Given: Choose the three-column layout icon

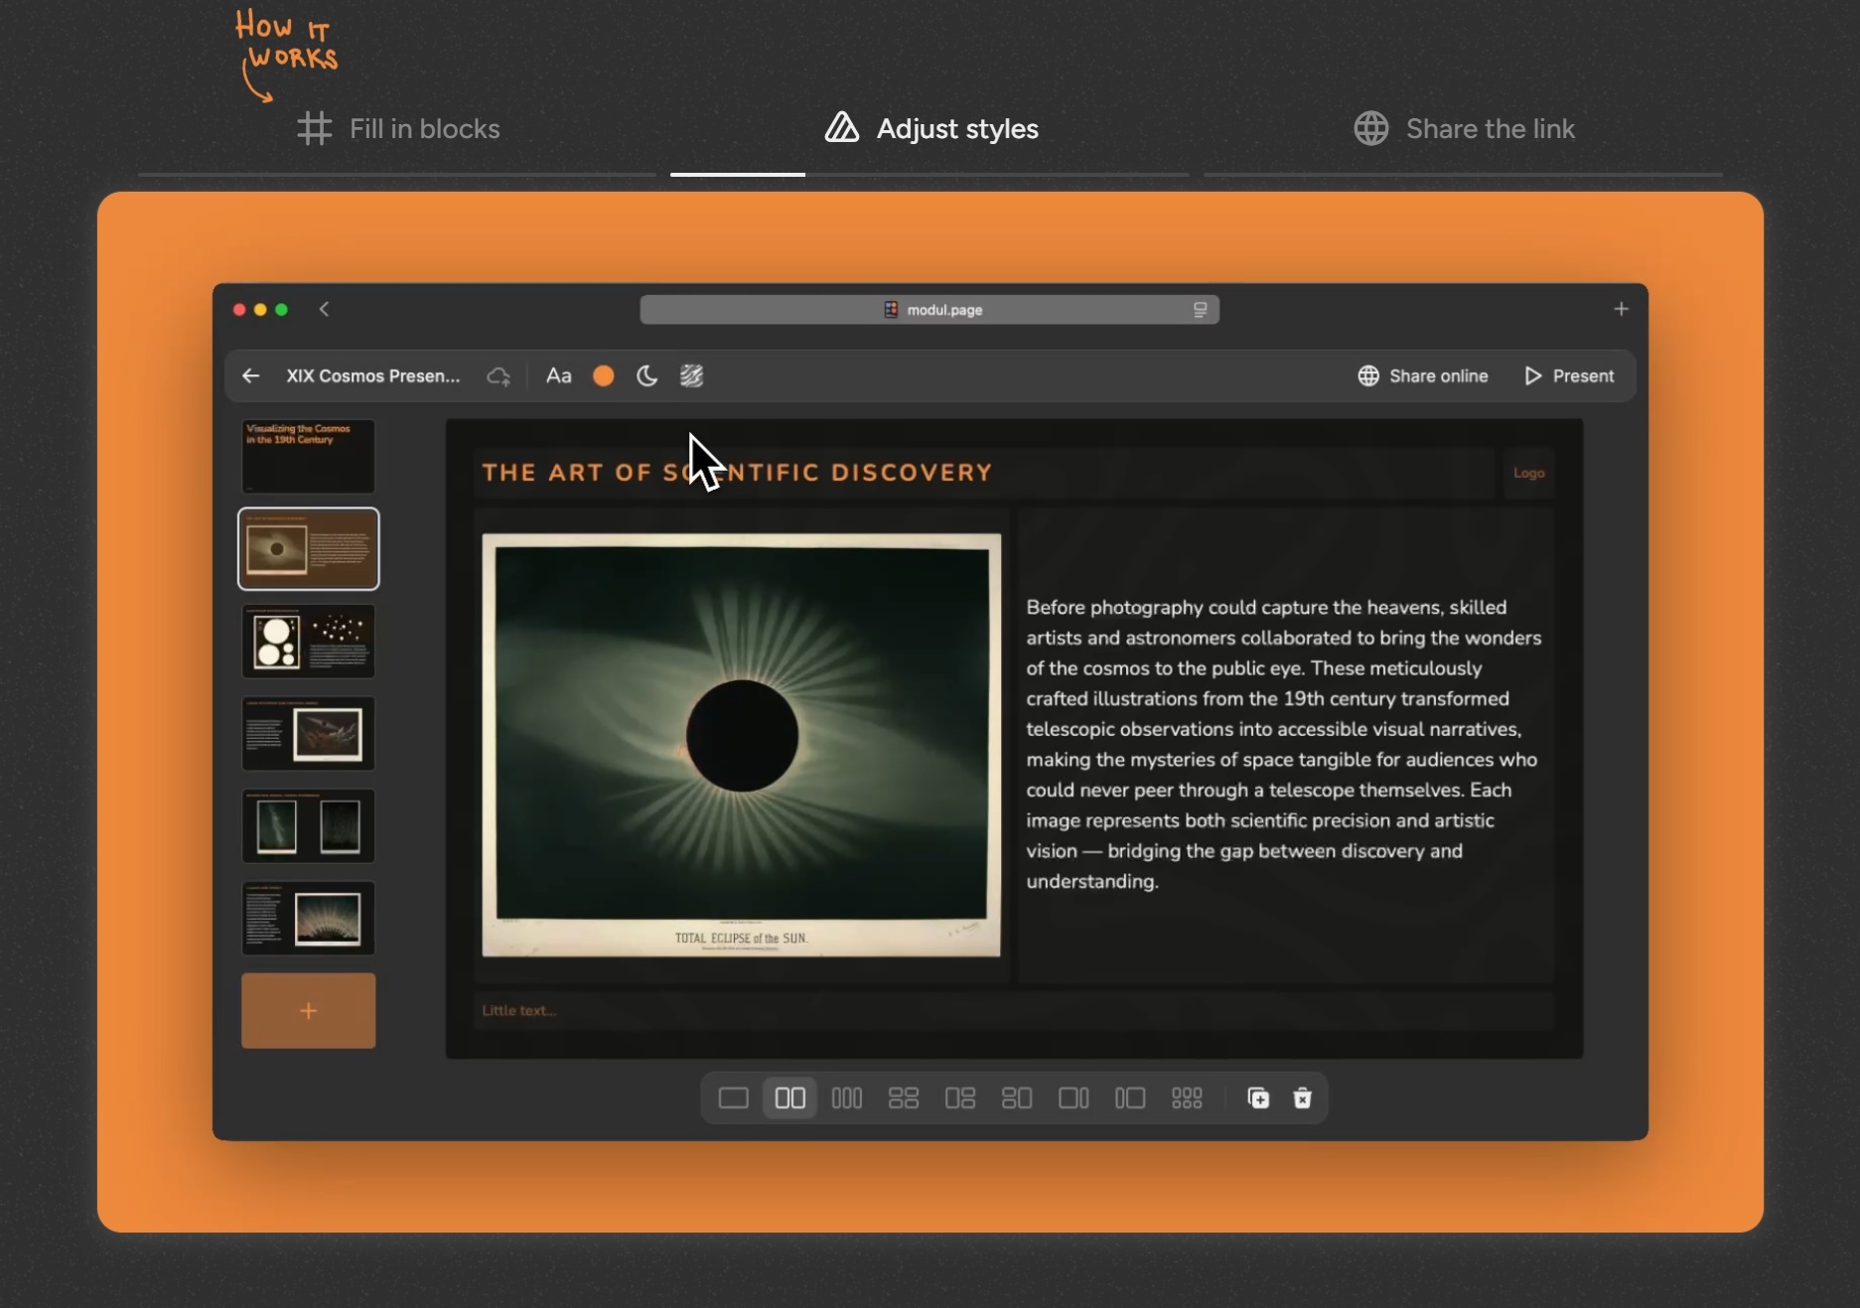Looking at the screenshot, I should point(846,1098).
